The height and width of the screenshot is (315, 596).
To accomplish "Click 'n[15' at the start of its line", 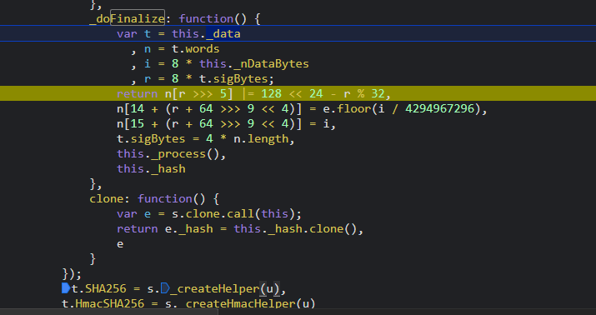I will (x=130, y=124).
